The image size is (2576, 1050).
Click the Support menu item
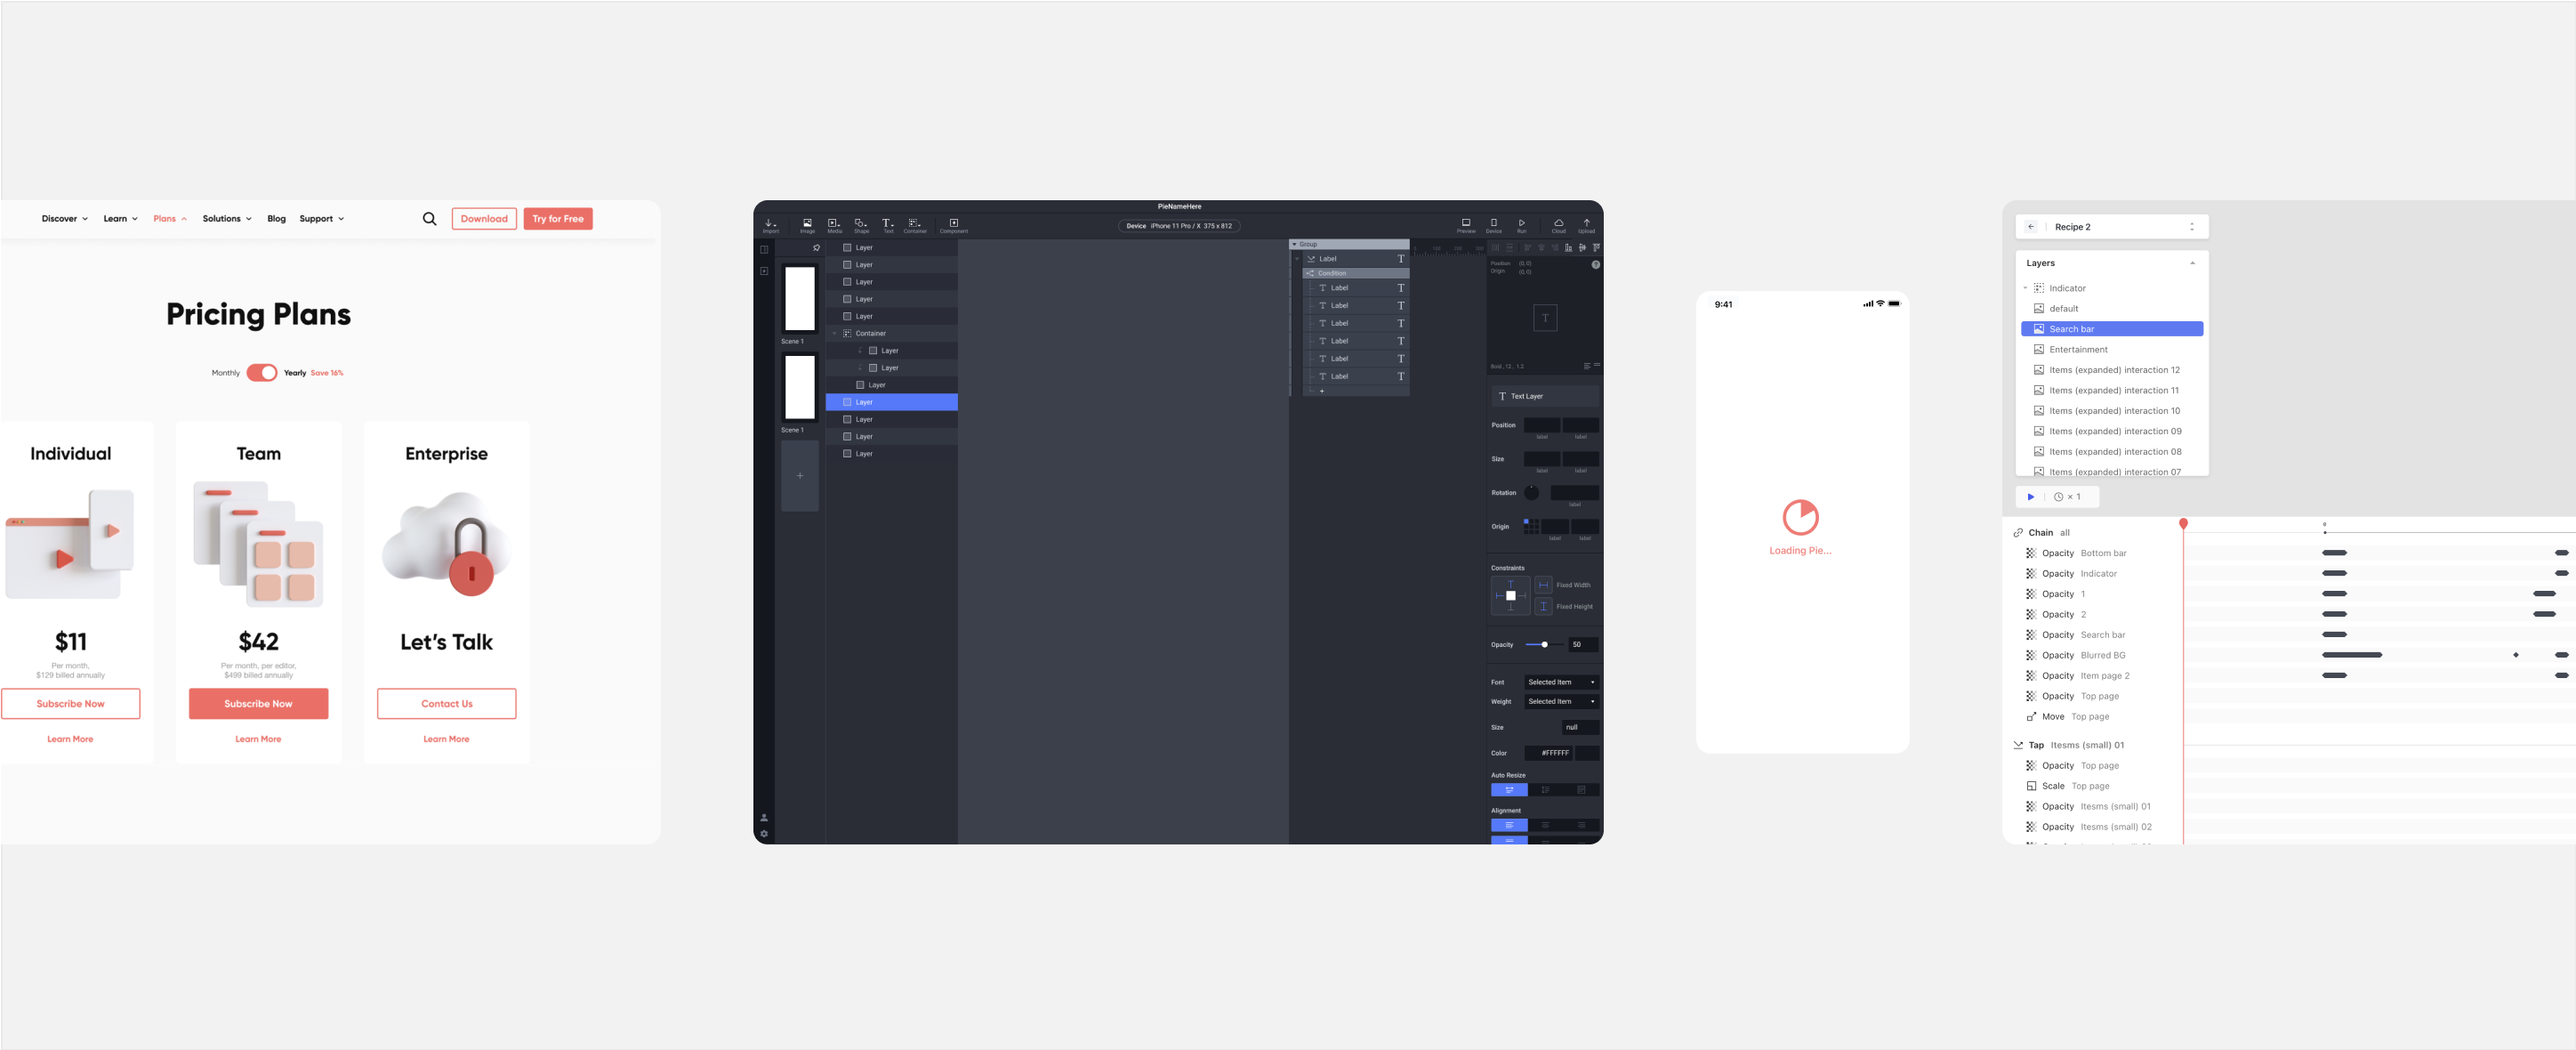(318, 217)
